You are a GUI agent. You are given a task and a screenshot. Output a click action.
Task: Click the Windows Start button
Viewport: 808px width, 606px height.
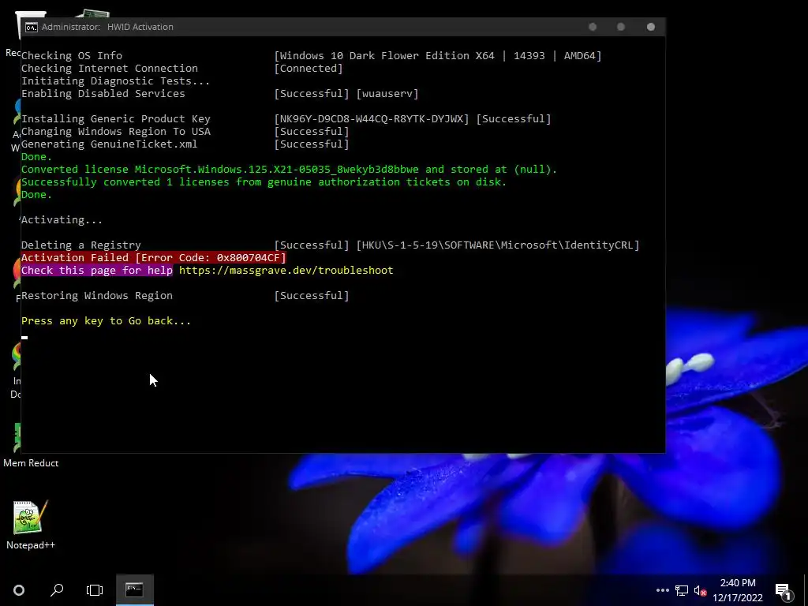19,590
